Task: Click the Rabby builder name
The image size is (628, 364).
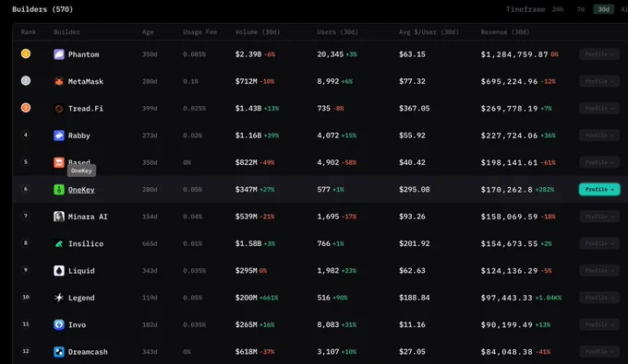Action: [x=79, y=135]
